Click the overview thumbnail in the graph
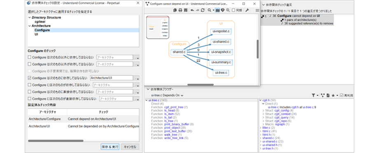 pos(158,27)
